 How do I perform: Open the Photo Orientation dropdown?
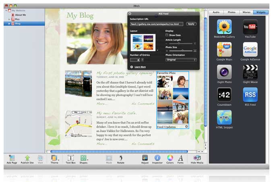181,60
